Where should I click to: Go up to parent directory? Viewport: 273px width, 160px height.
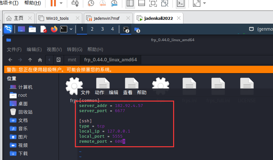(30, 60)
